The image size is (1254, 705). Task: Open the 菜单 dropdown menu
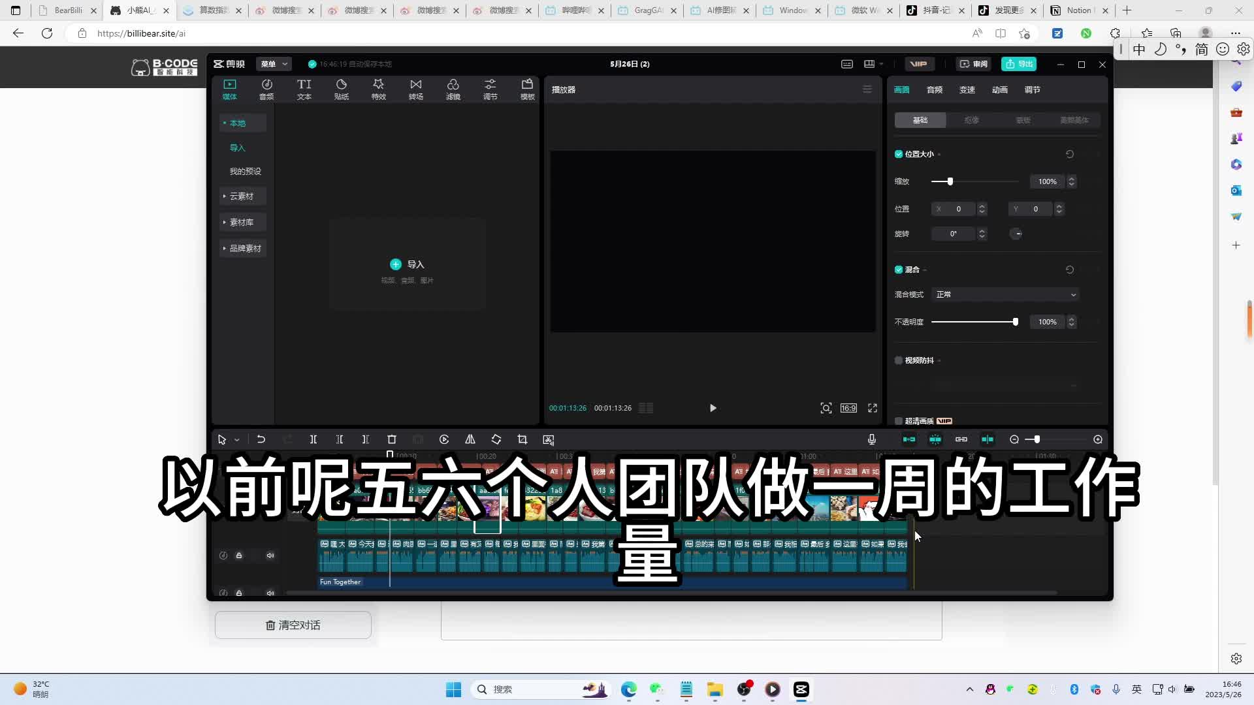[x=274, y=64]
